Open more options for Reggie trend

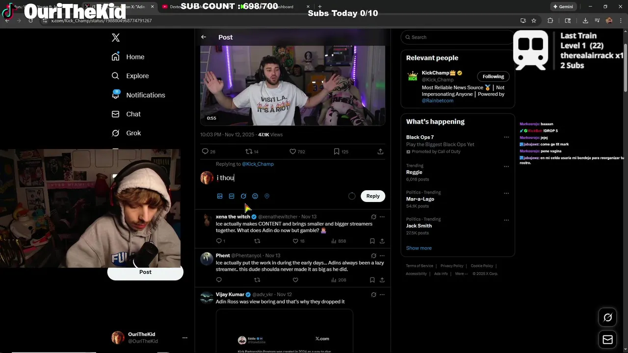pyautogui.click(x=506, y=166)
